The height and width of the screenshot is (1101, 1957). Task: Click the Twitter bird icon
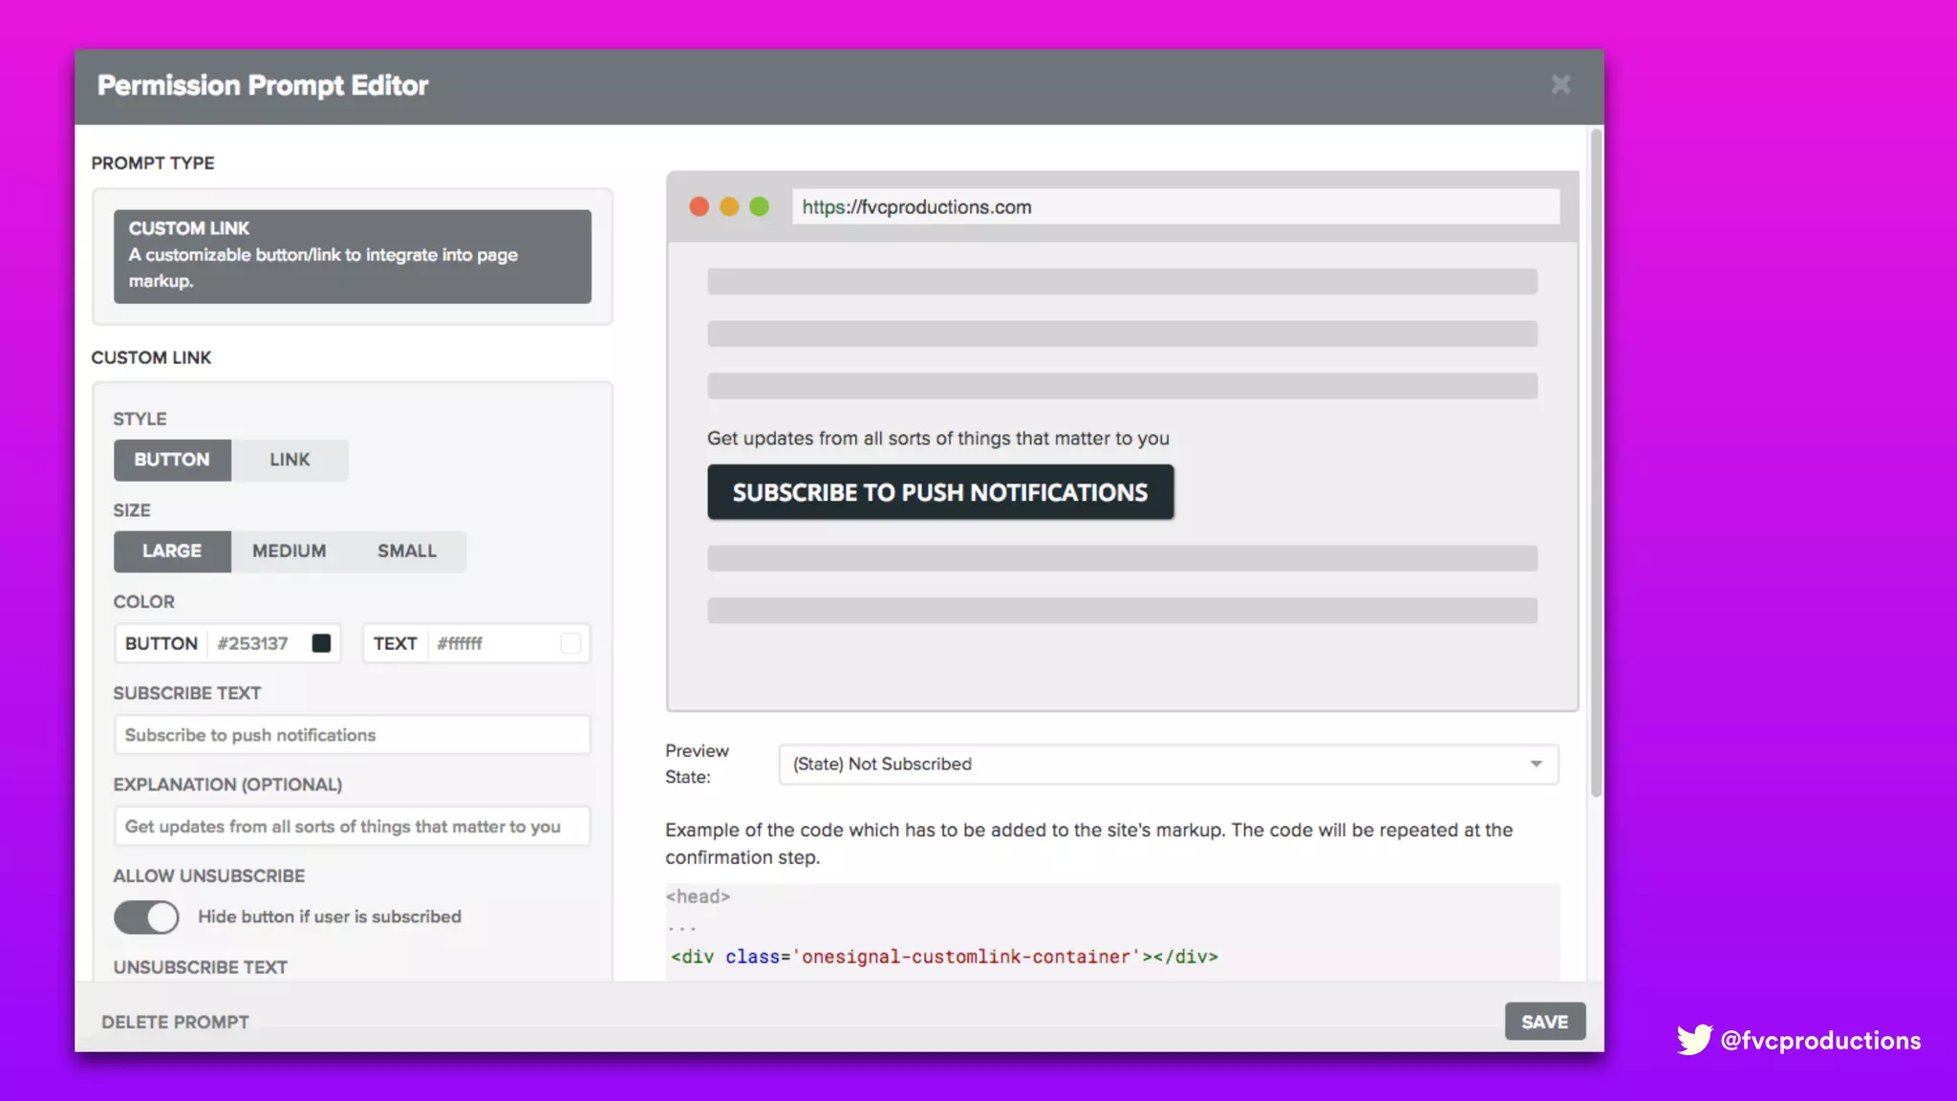point(1694,1040)
